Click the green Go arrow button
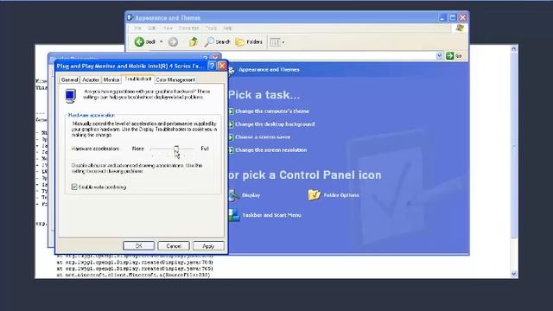 tap(449, 55)
